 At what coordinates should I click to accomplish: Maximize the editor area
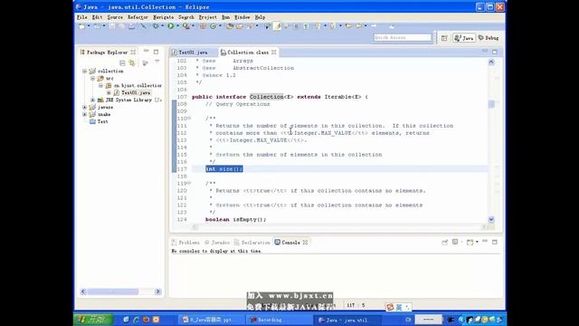click(495, 52)
